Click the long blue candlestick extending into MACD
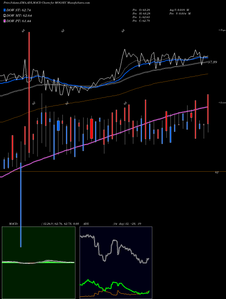 (x=21, y=205)
